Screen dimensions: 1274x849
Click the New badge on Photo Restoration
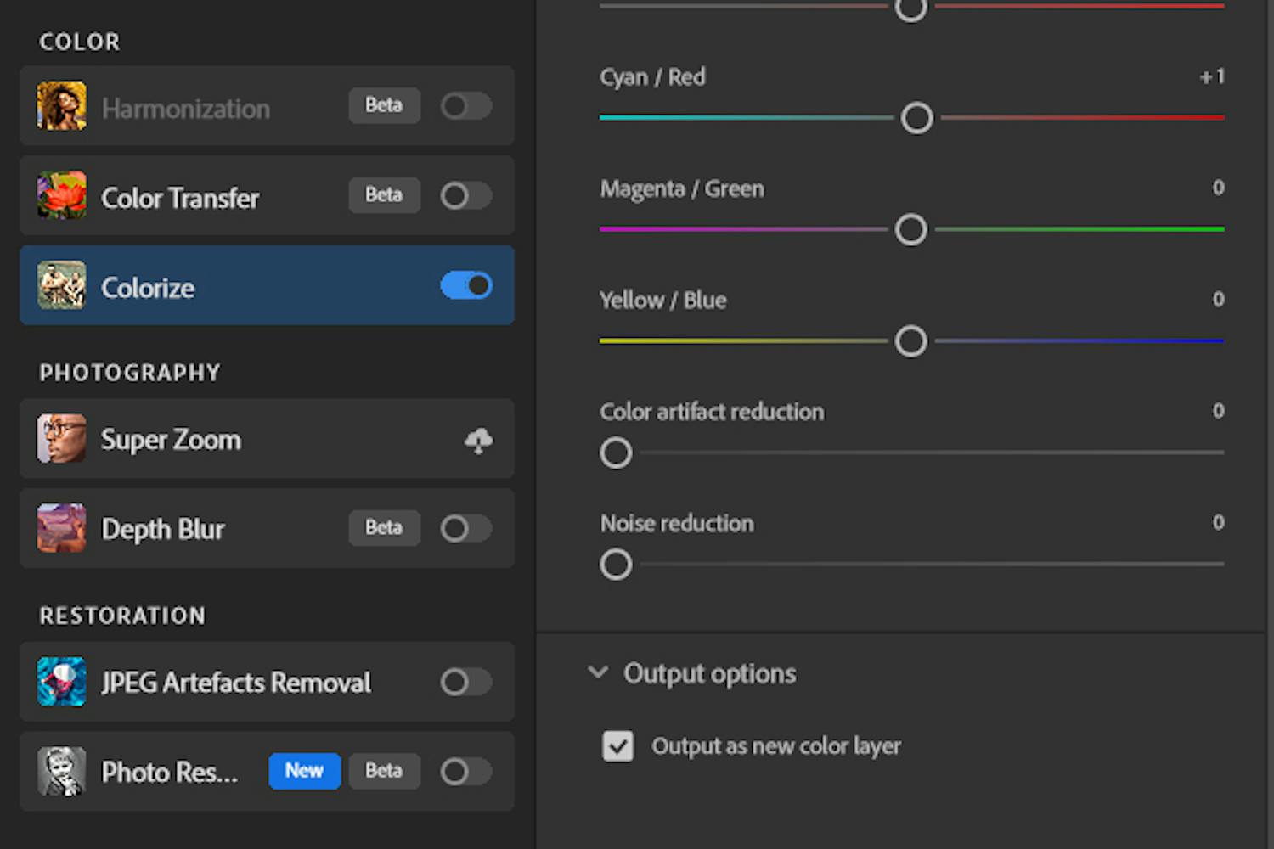coord(304,771)
